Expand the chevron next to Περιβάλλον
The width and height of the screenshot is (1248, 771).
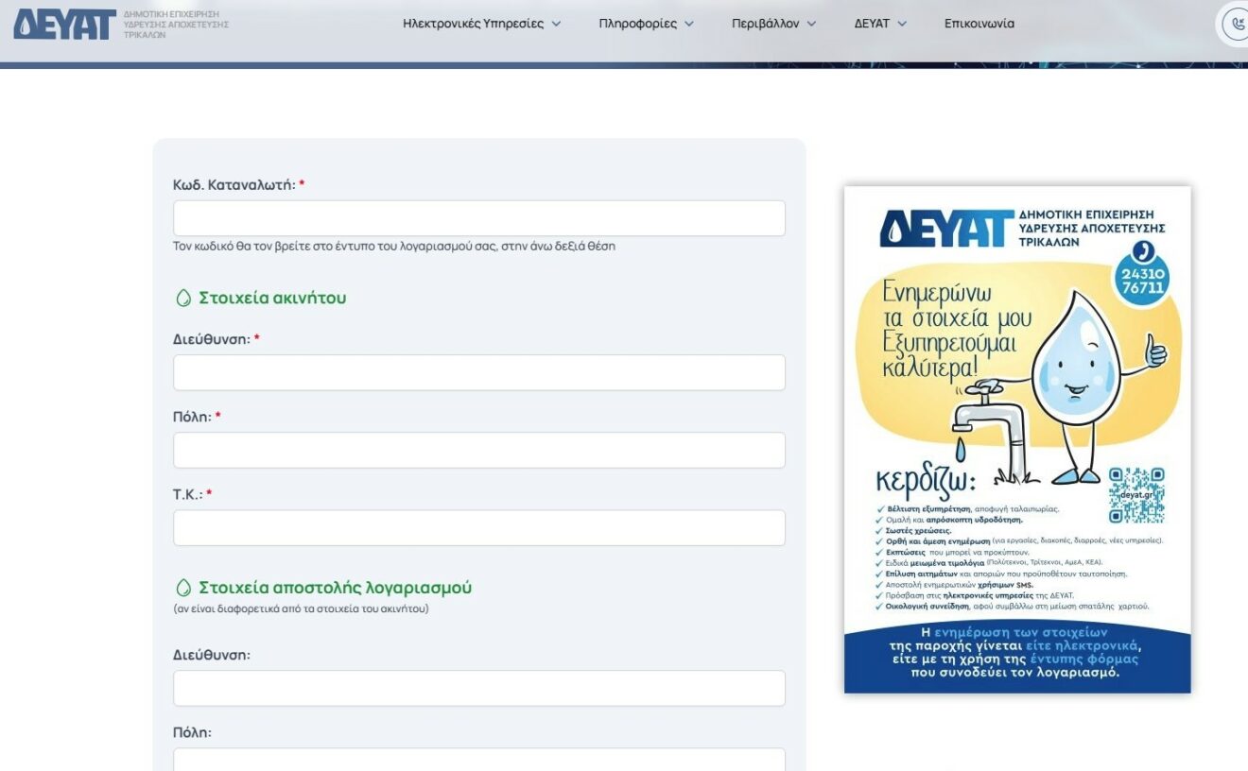pyautogui.click(x=811, y=25)
